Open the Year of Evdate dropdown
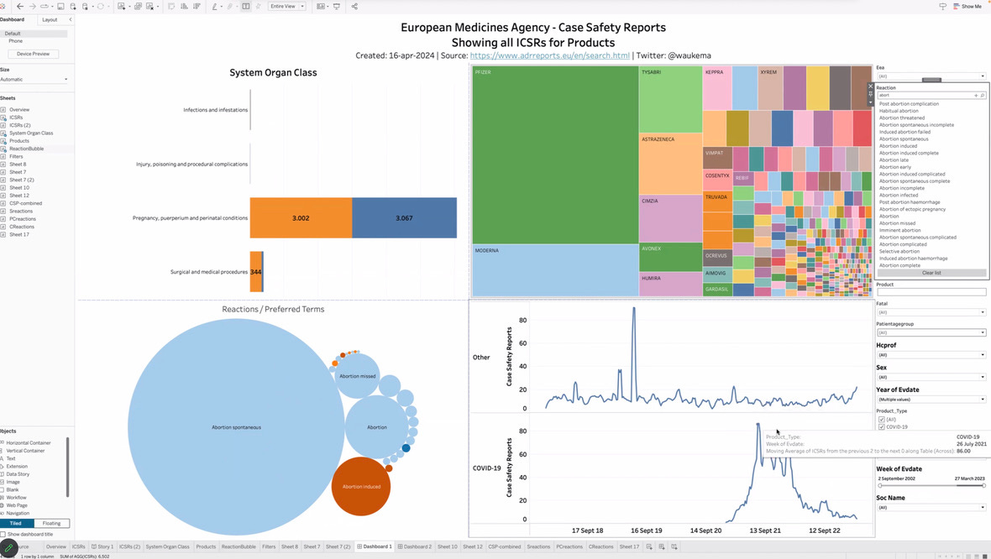The width and height of the screenshot is (991, 559). [x=931, y=400]
